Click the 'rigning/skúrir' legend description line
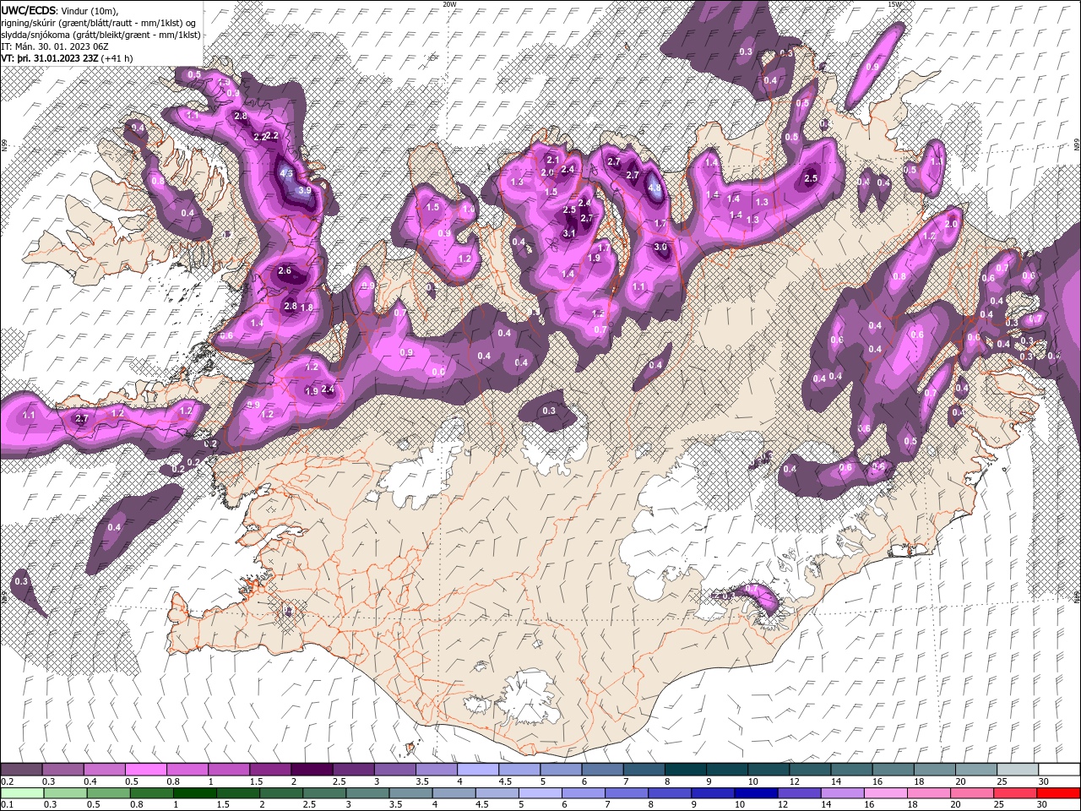This screenshot has height=811, width=1081. click(x=97, y=22)
